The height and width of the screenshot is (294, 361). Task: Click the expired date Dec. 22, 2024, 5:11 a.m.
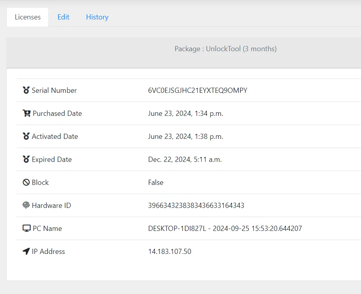(185, 159)
